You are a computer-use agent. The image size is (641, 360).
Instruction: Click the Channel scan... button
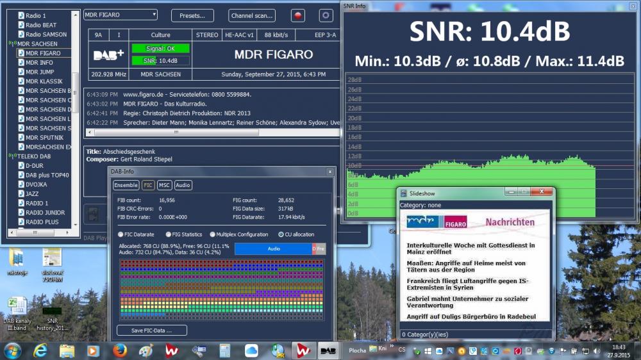[252, 15]
